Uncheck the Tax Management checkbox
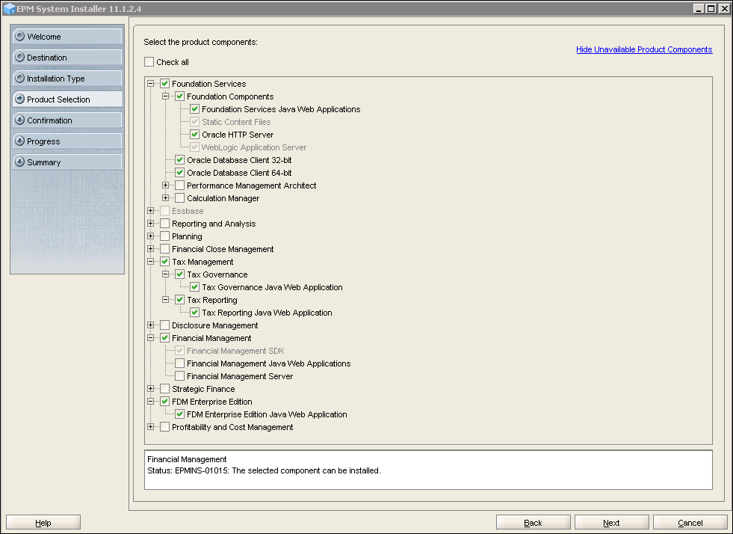 (x=164, y=262)
